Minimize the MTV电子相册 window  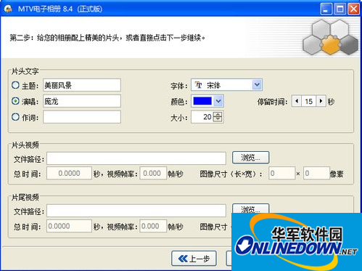326,9
